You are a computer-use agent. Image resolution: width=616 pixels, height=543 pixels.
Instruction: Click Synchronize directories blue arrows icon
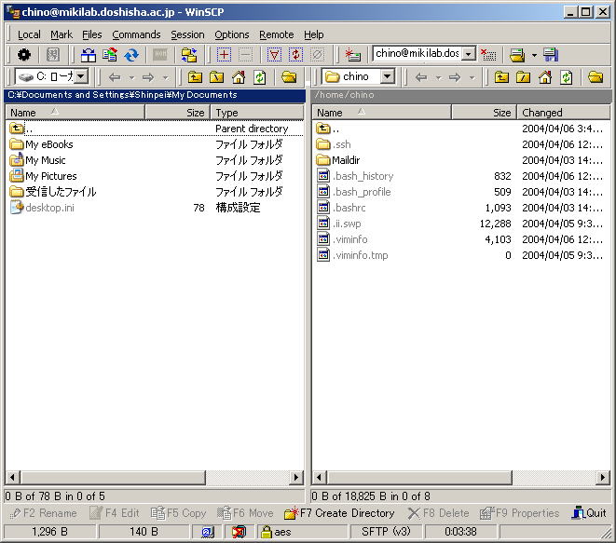[131, 55]
